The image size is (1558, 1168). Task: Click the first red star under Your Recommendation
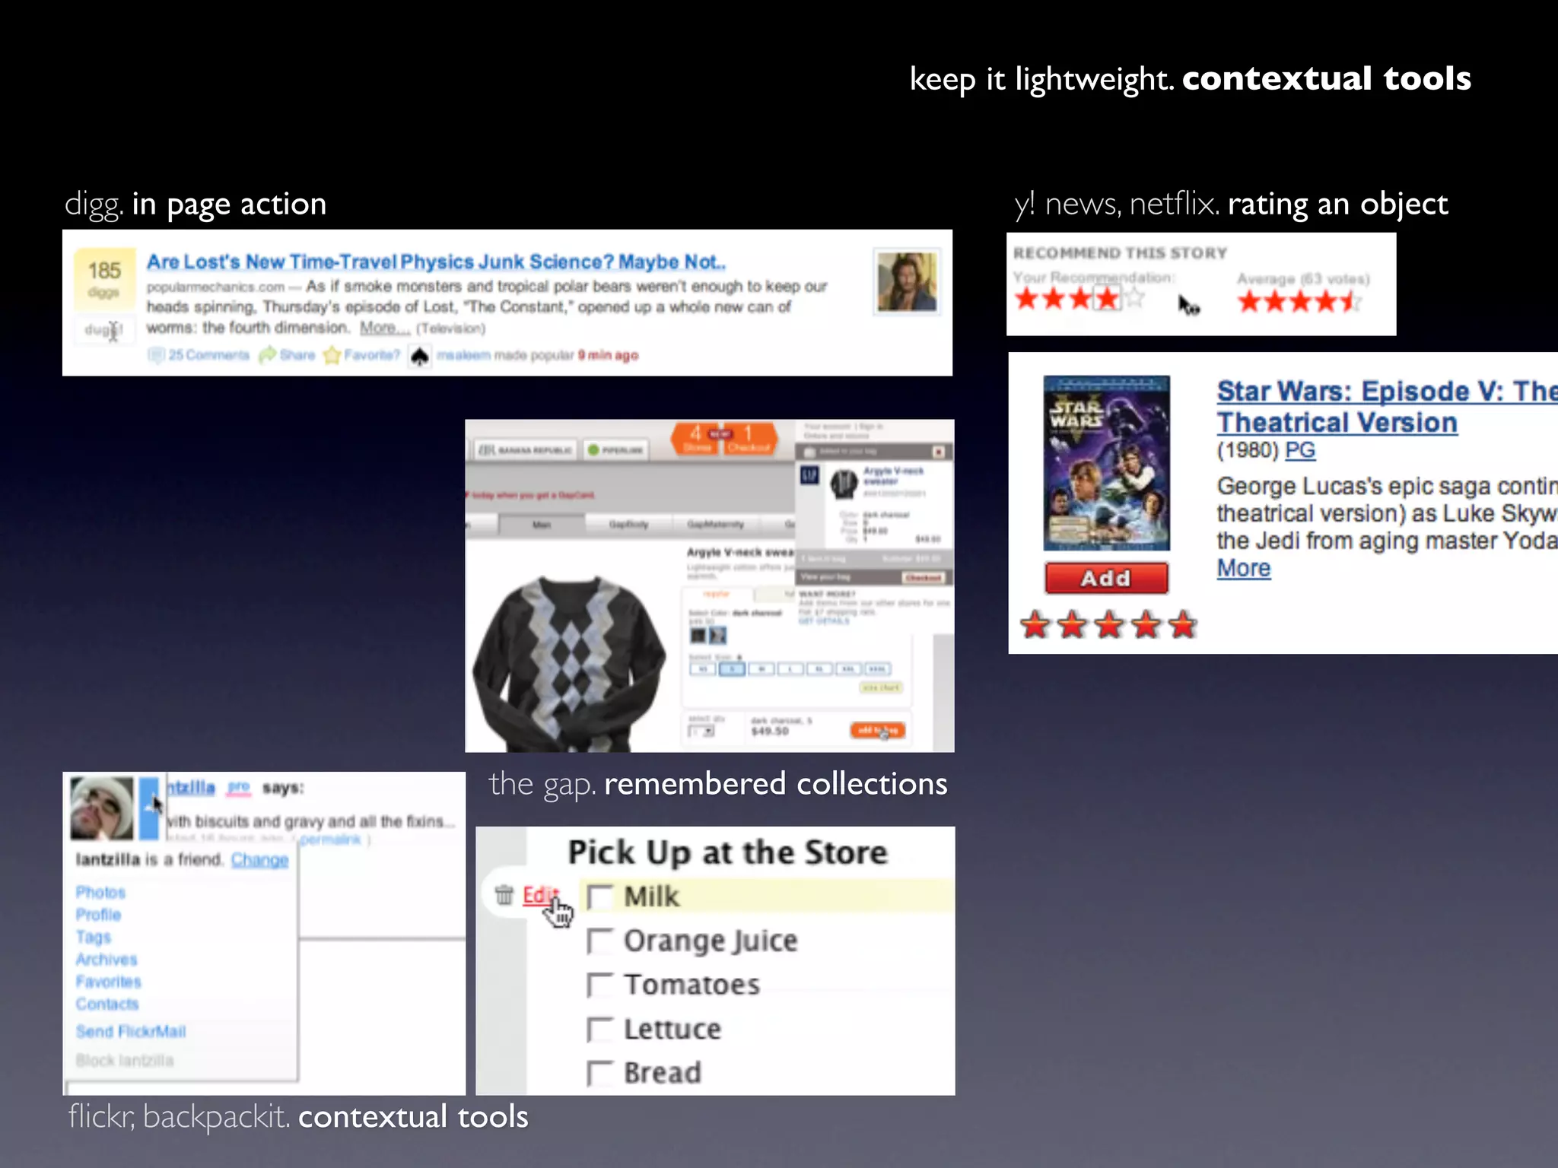(1026, 298)
